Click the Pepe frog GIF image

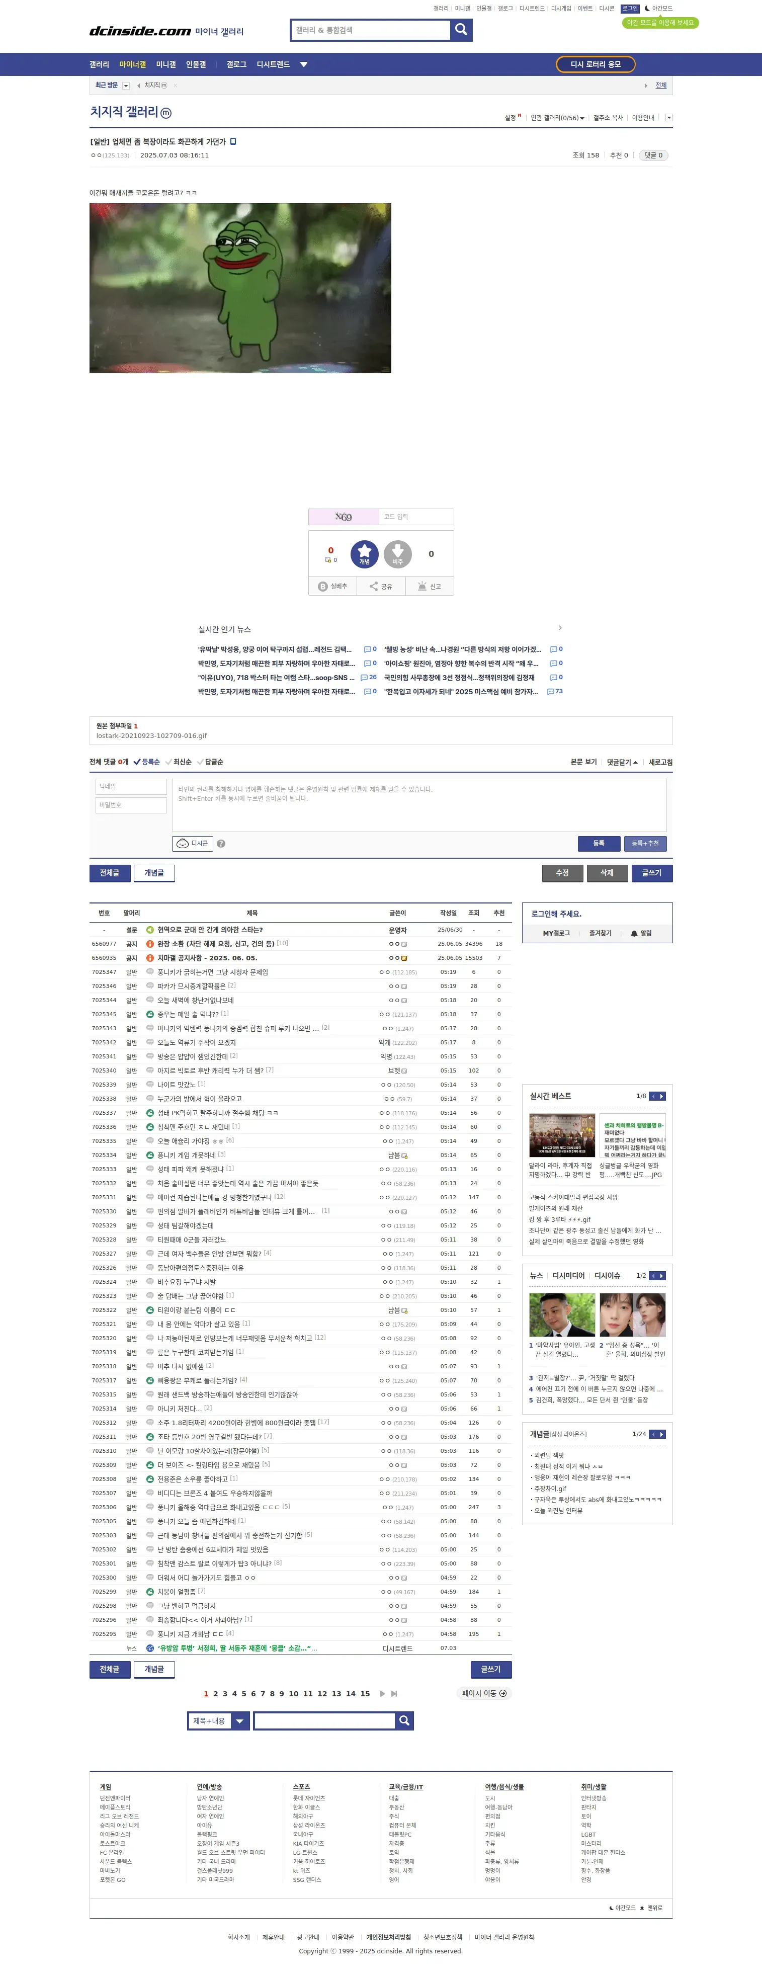point(239,288)
